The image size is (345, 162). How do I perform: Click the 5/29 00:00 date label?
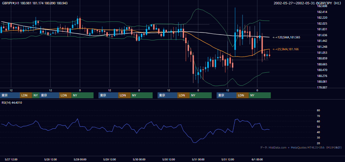click(80, 160)
